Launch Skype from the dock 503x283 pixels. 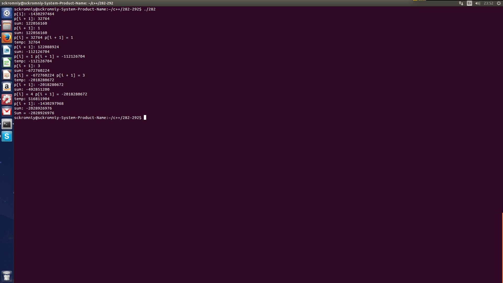coord(7,136)
